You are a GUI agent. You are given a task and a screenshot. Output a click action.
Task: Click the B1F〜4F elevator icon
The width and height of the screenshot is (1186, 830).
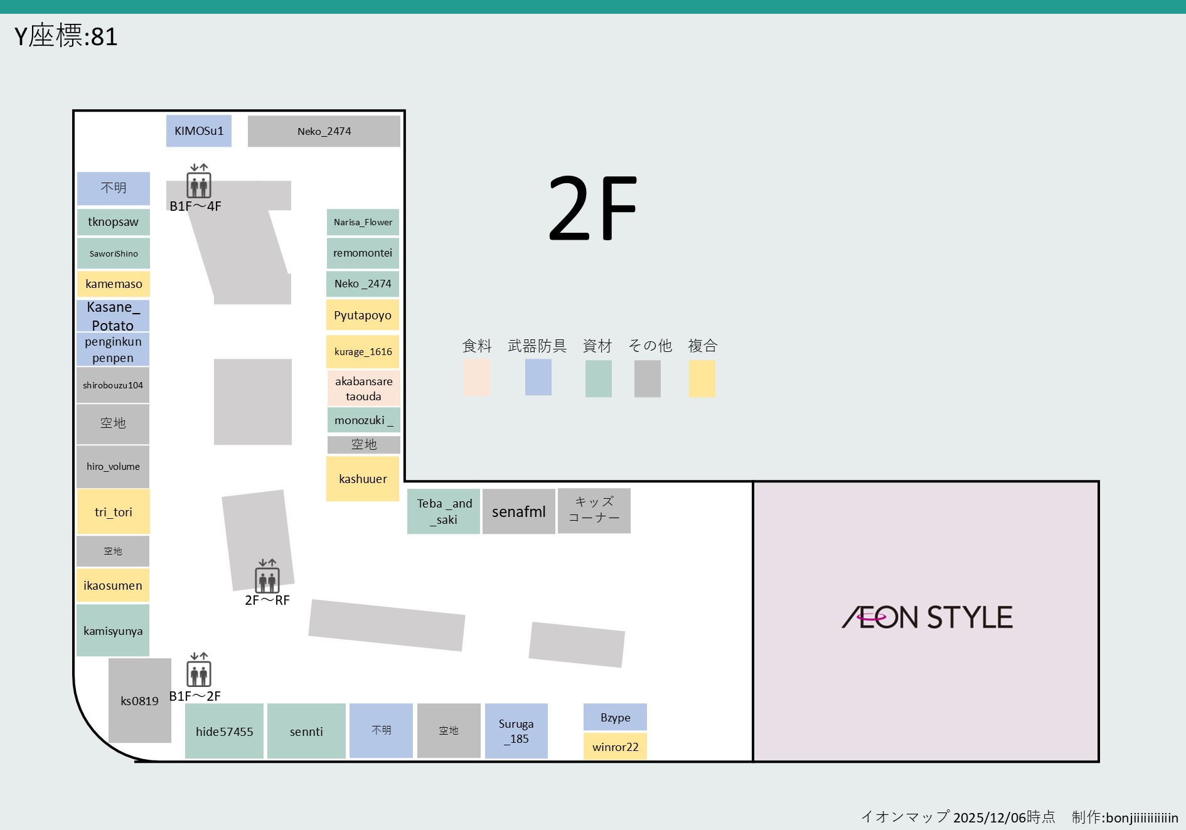coord(200,184)
